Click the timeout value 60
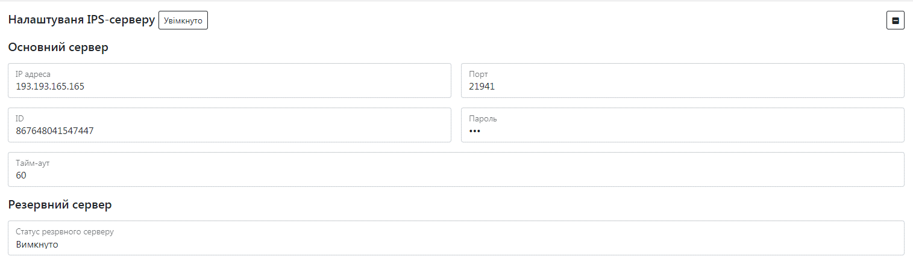Screen dimensions: 913x265 pyautogui.click(x=21, y=175)
